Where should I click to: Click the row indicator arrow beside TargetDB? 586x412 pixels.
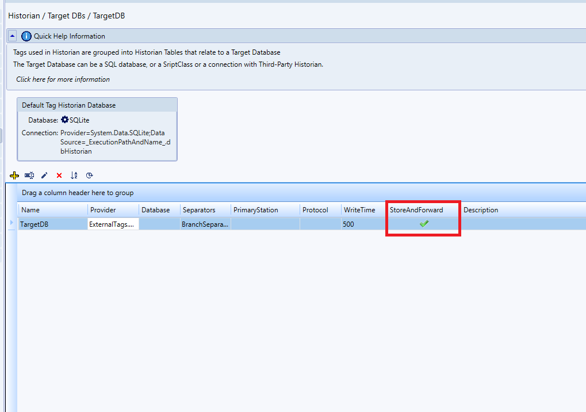(12, 223)
